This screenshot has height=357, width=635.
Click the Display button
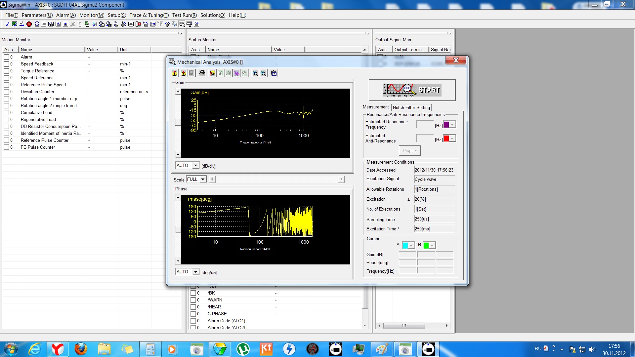pos(409,150)
